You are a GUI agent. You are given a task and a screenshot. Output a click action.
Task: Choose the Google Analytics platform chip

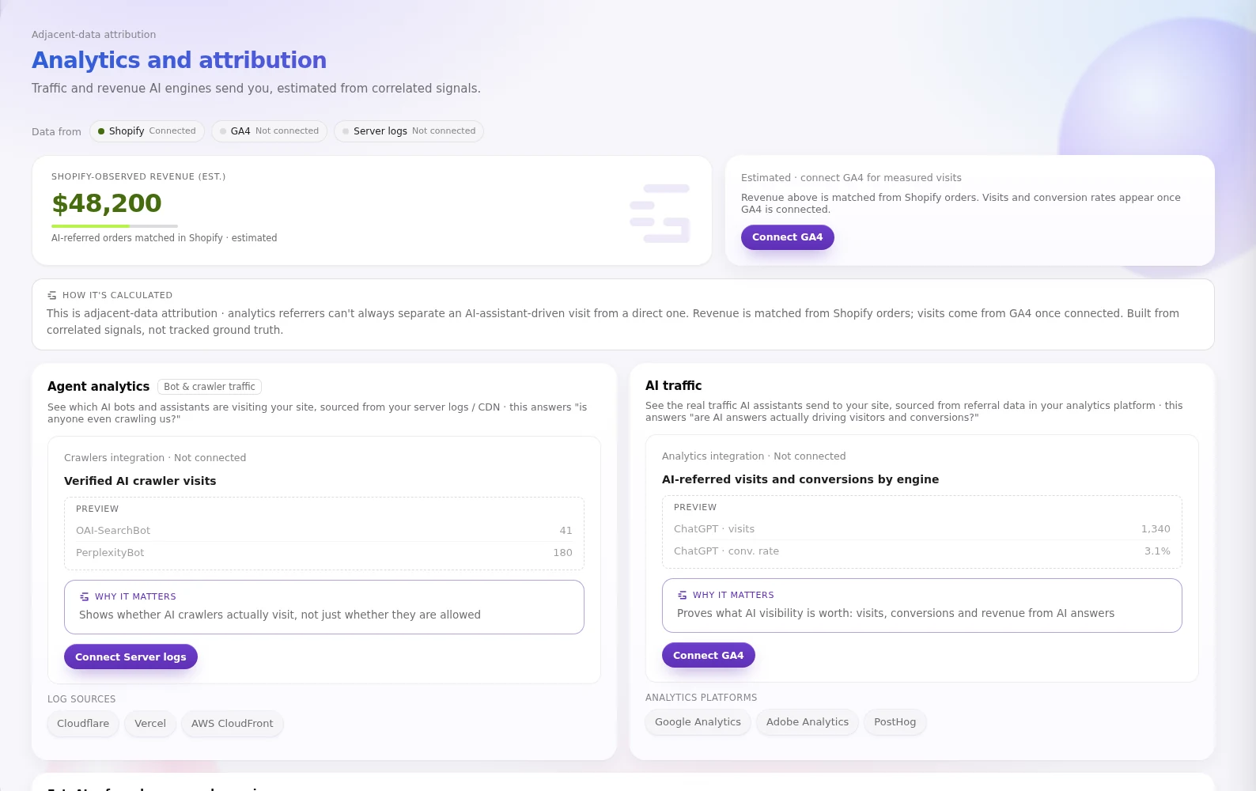698,722
